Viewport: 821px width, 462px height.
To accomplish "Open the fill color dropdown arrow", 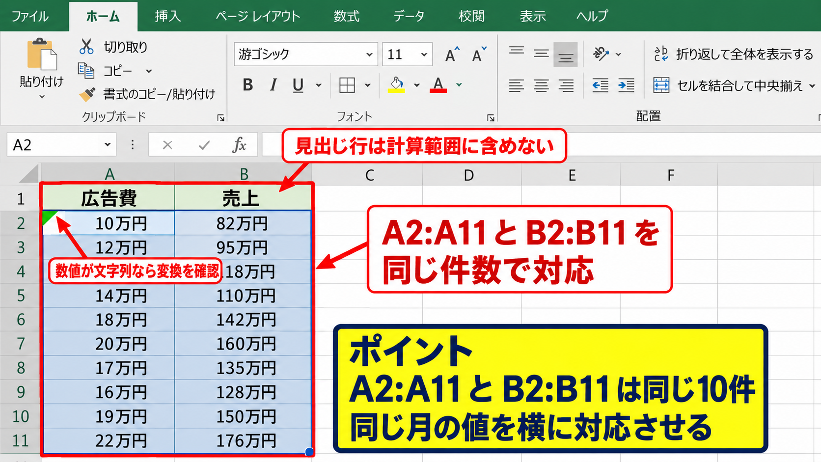I will [416, 85].
